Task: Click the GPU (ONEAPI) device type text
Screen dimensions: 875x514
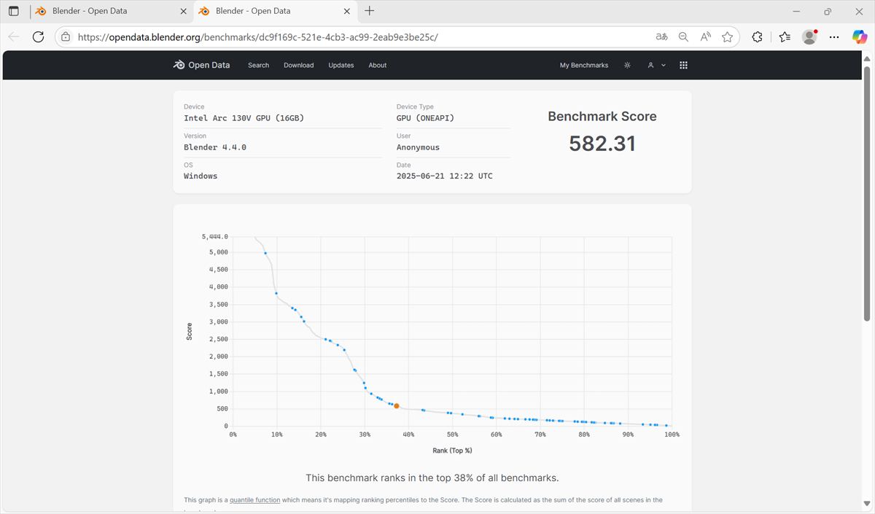Action: click(425, 118)
